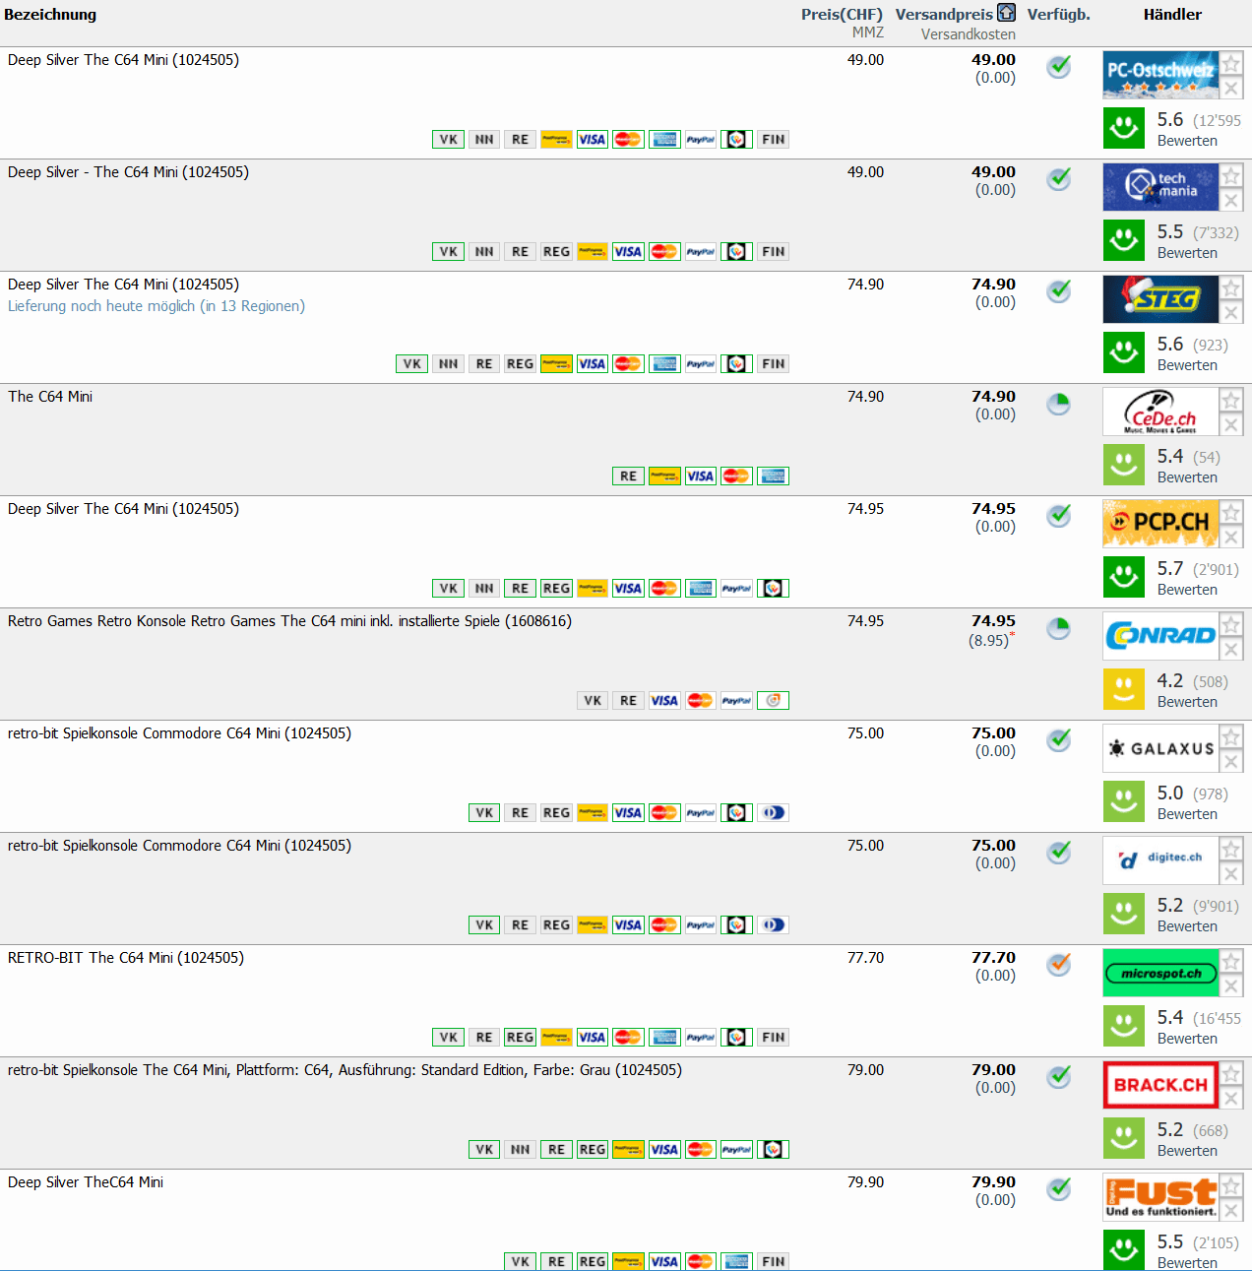1252x1271 pixels.
Task: Click the VISA icon in the CeDe.ch row
Action: coord(701,477)
